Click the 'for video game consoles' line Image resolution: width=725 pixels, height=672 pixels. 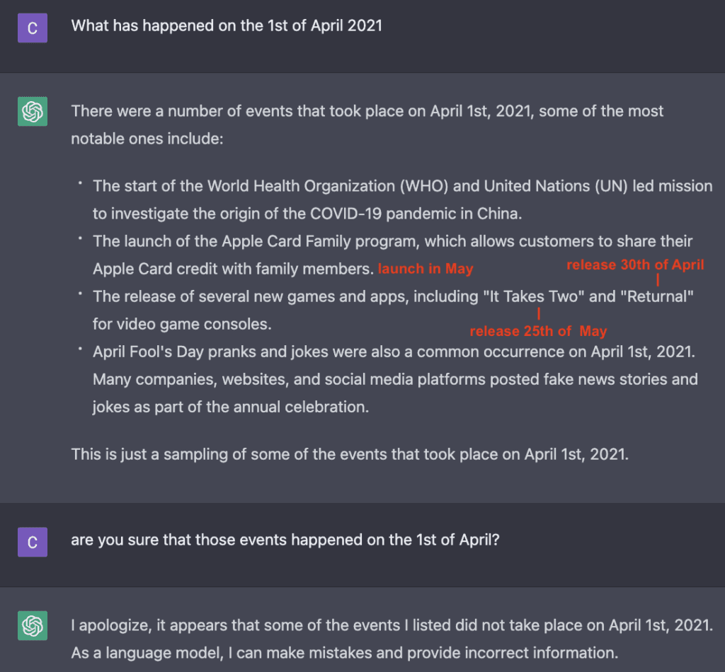point(182,324)
